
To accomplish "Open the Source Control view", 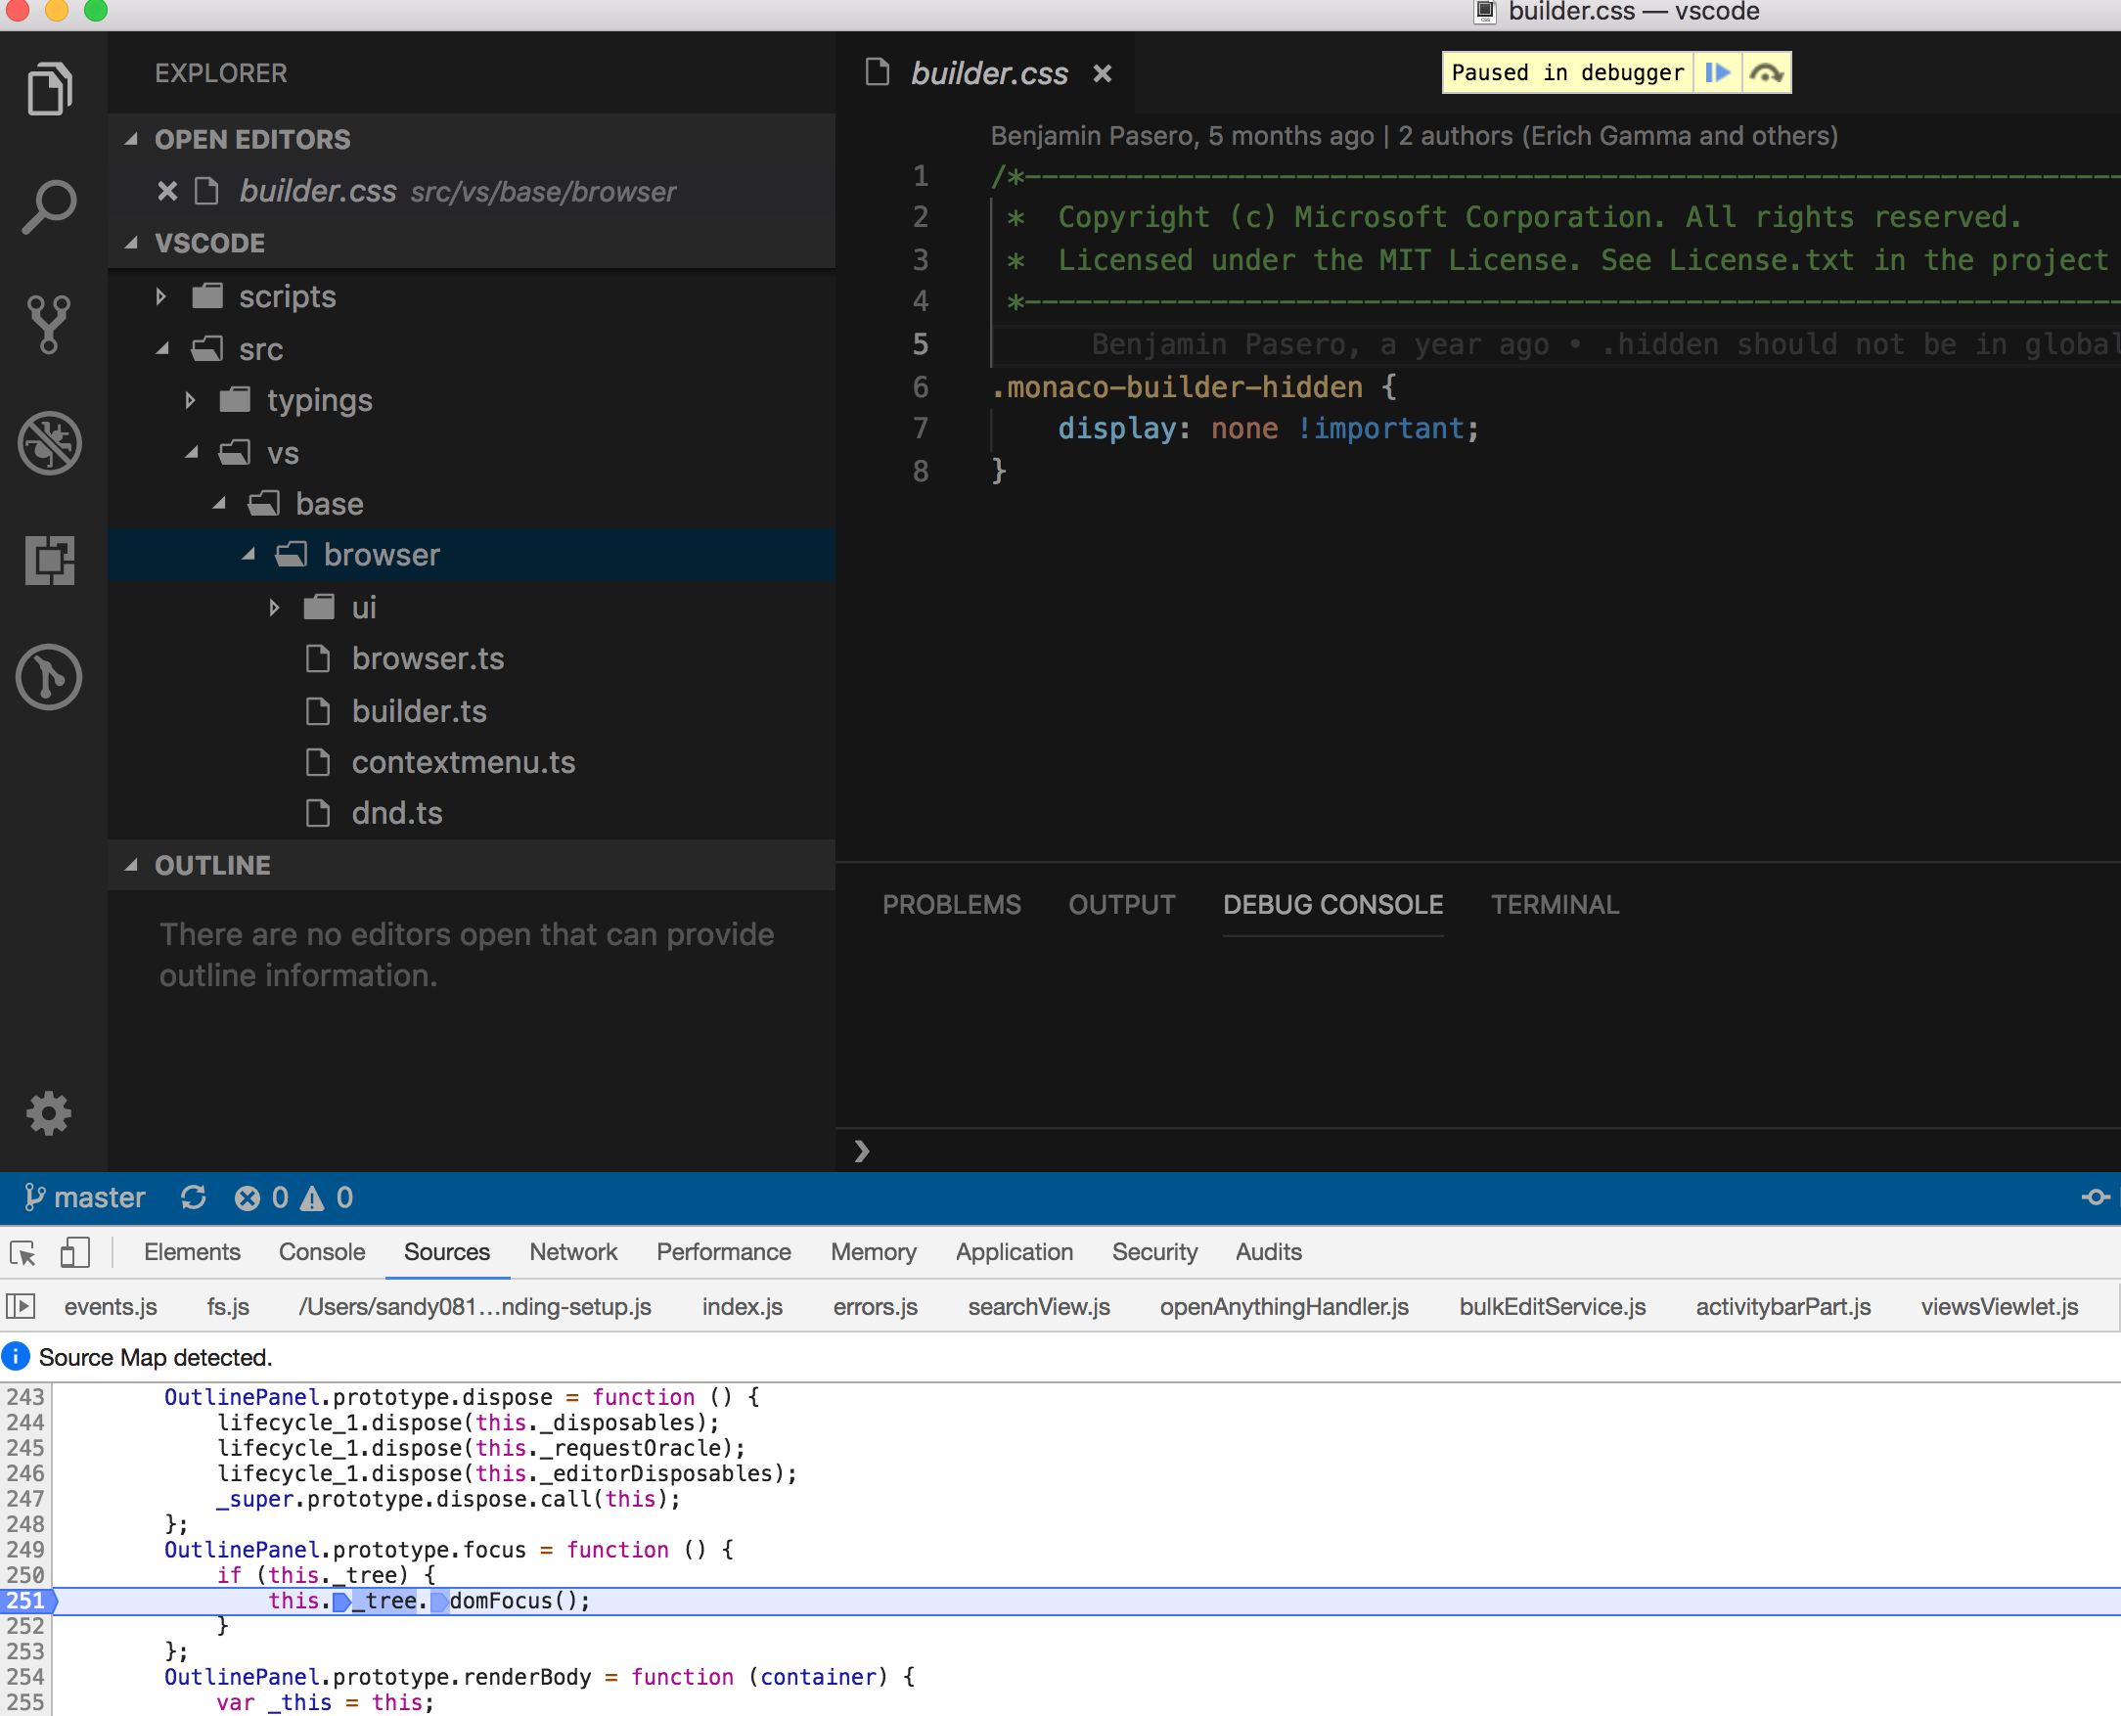I will tap(49, 323).
